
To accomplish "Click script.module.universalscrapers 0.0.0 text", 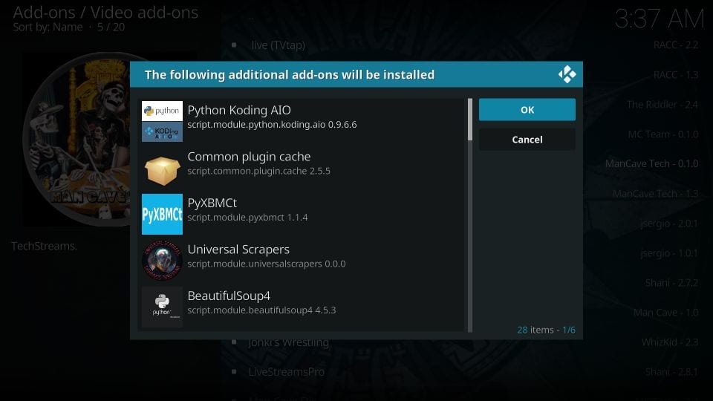I will pos(267,264).
